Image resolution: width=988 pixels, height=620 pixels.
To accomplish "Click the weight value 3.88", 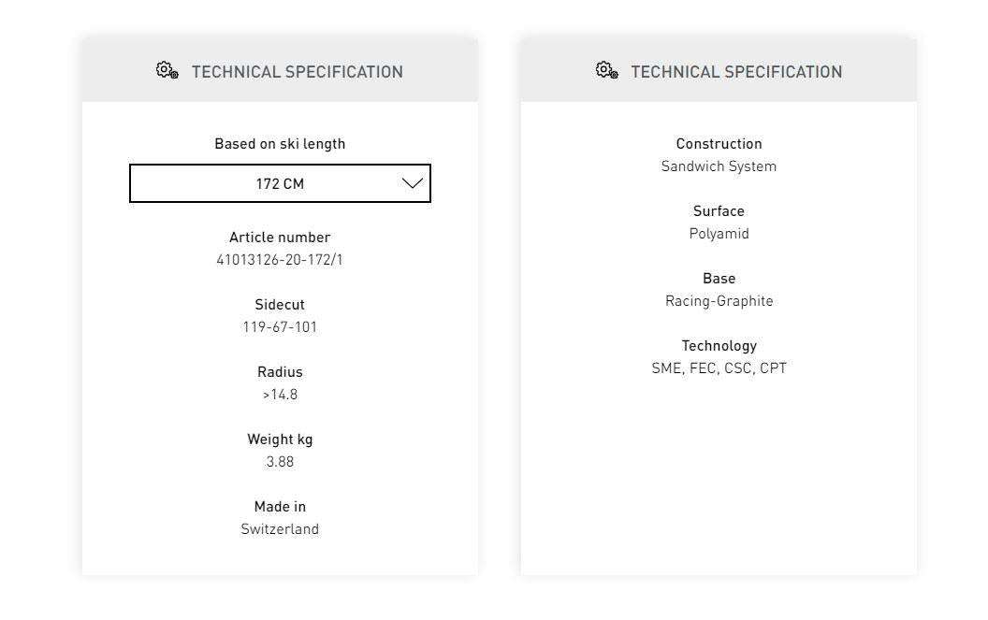I will pos(280,462).
